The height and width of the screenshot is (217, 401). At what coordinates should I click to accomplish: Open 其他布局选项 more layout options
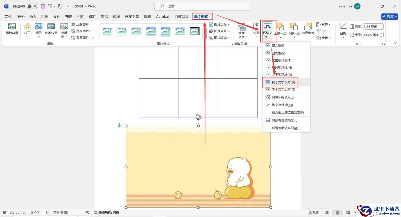pyautogui.click(x=286, y=120)
